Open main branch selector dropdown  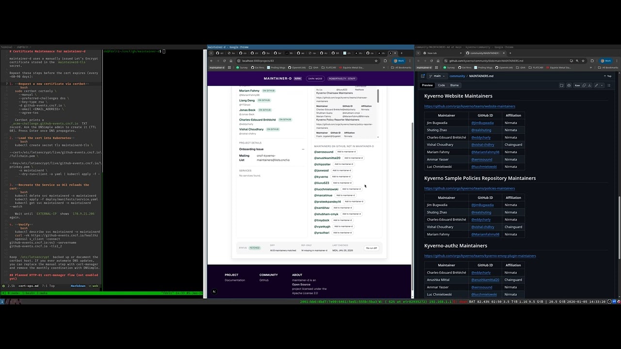coord(437,76)
